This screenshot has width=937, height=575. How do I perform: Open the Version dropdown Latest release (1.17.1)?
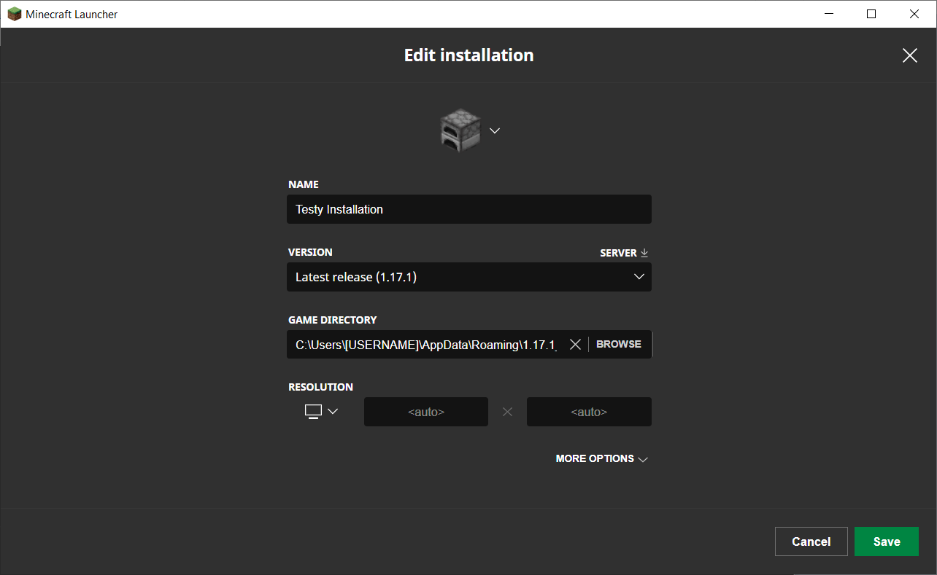pos(469,277)
